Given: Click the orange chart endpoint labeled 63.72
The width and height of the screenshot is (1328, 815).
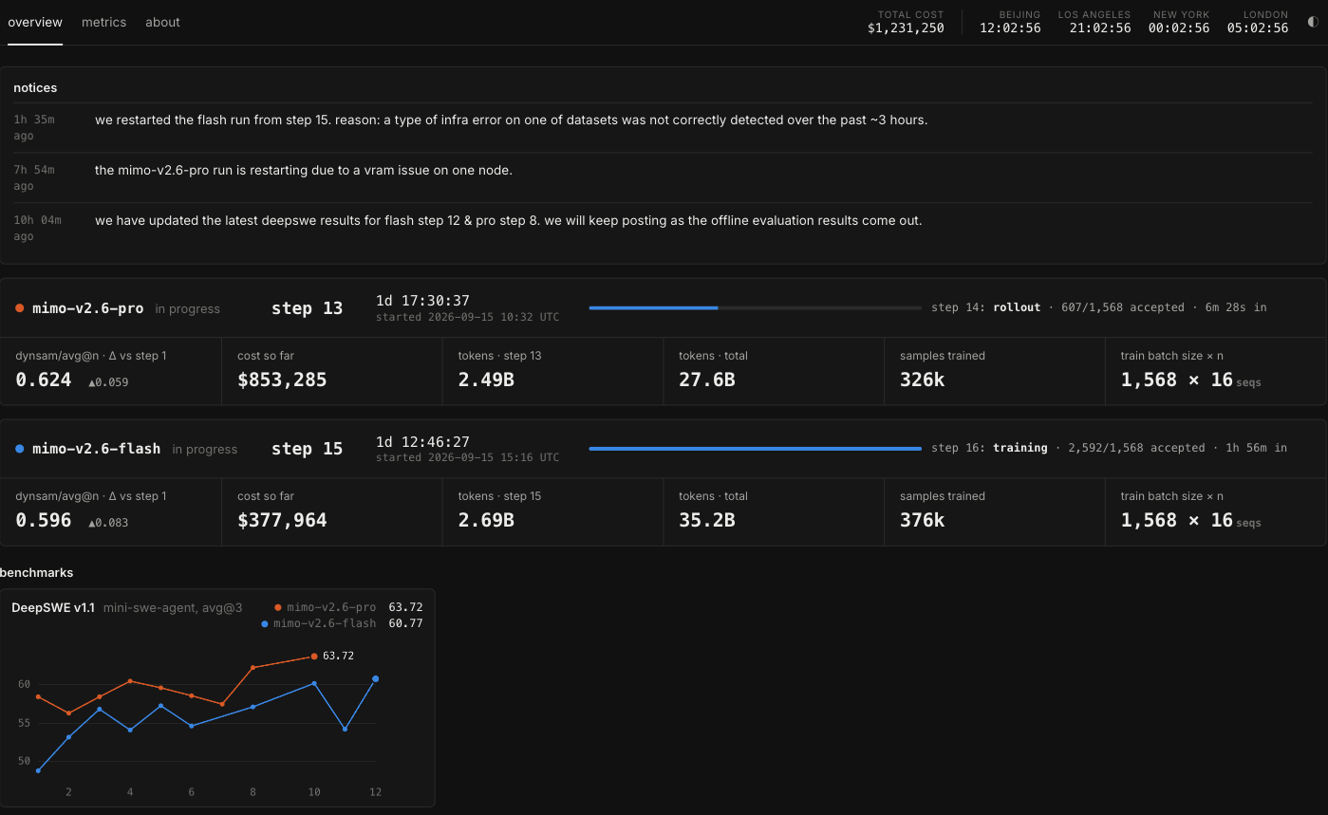Looking at the screenshot, I should (x=314, y=656).
